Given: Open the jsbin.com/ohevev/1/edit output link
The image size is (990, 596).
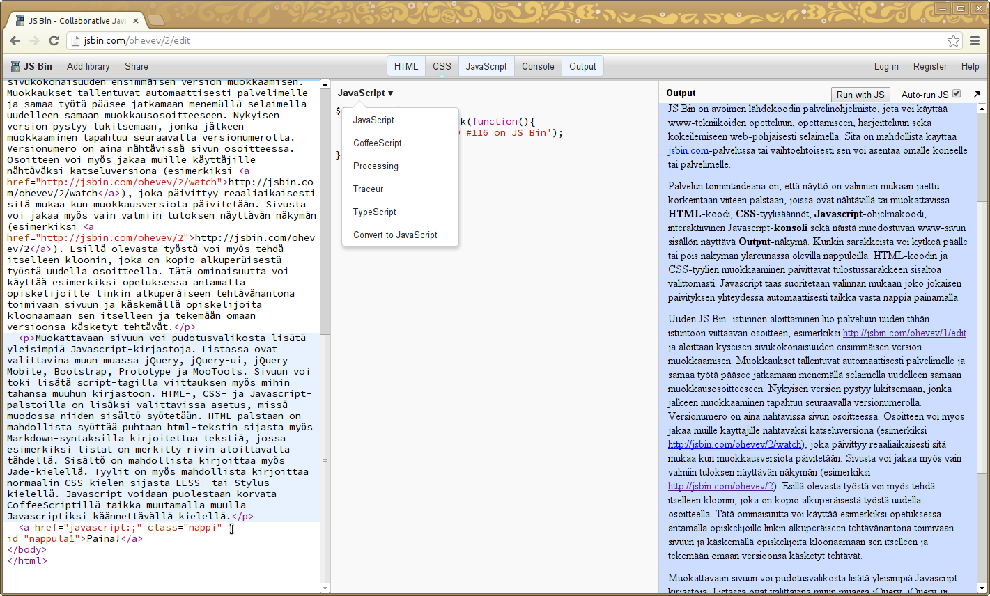Looking at the screenshot, I should [x=904, y=333].
